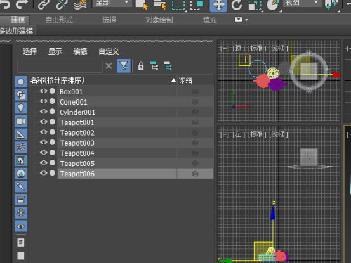Open scene explorer 自定义 menu
Viewport: 351px width, 263px height.
109,51
